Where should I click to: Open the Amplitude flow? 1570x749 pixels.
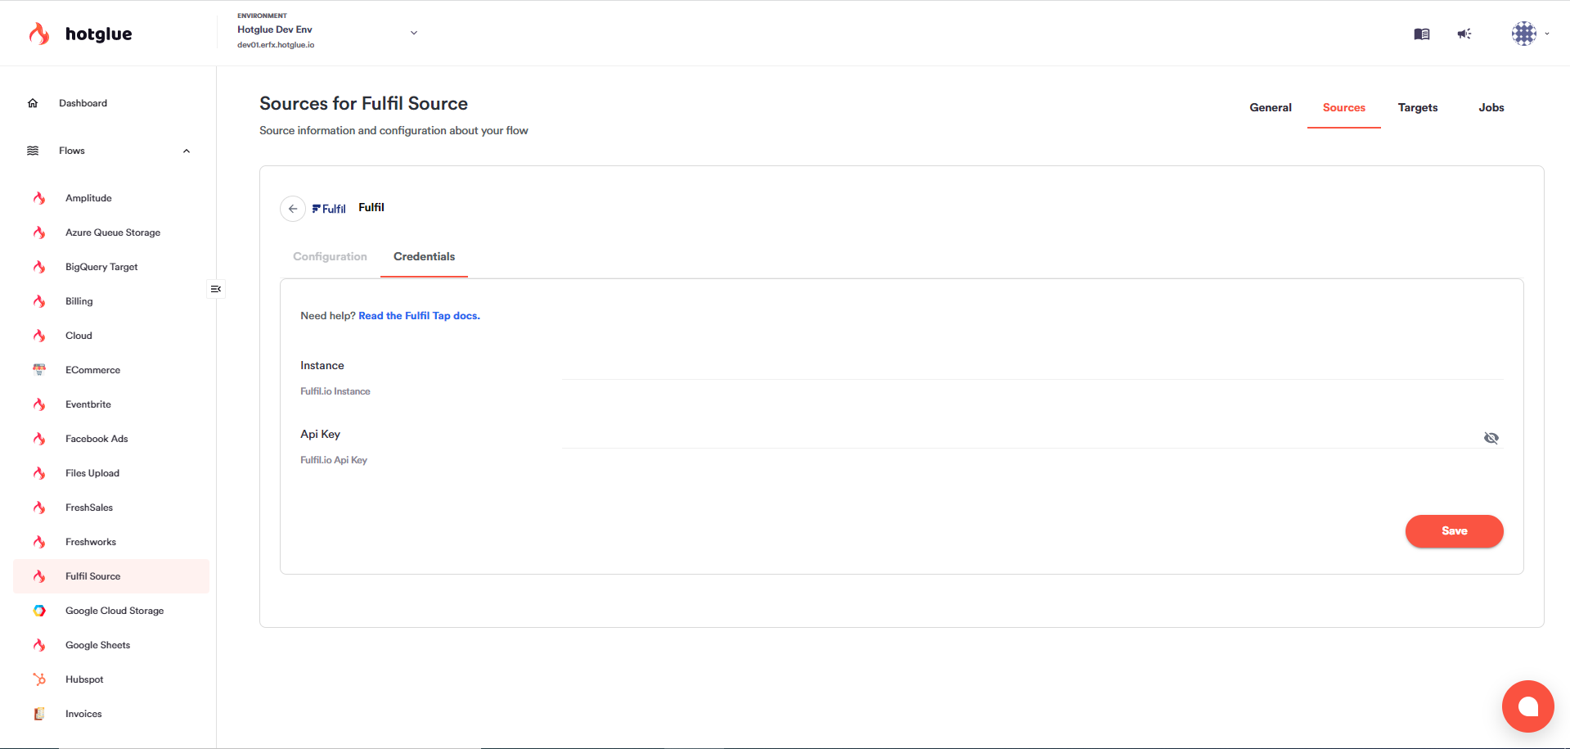pyautogui.click(x=88, y=198)
